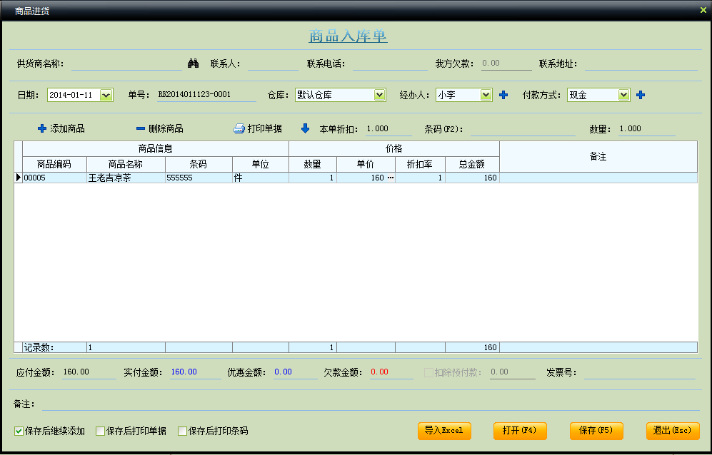Click the 应付金额 value 160.00

(89, 372)
